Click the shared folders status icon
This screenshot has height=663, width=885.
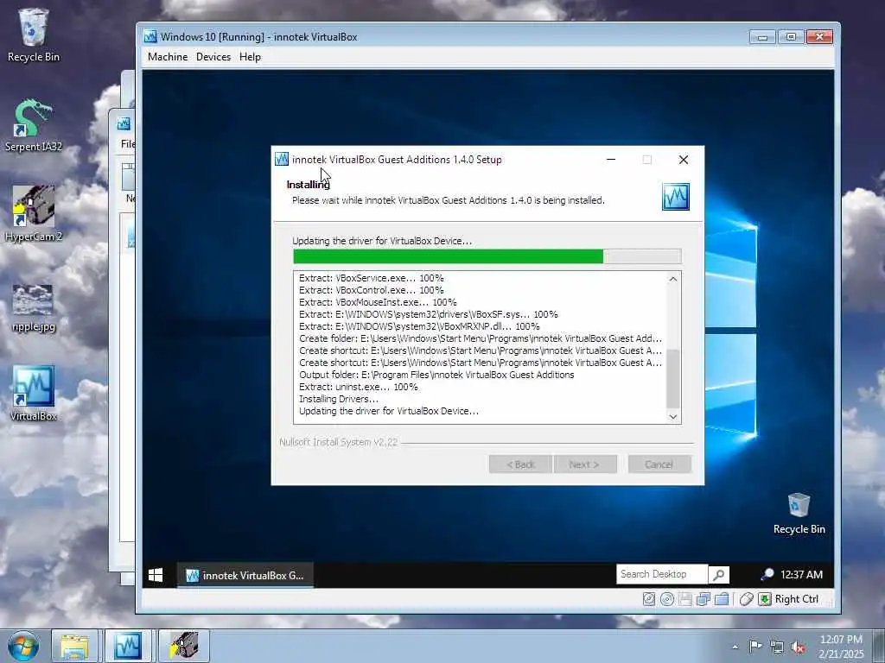click(x=722, y=599)
